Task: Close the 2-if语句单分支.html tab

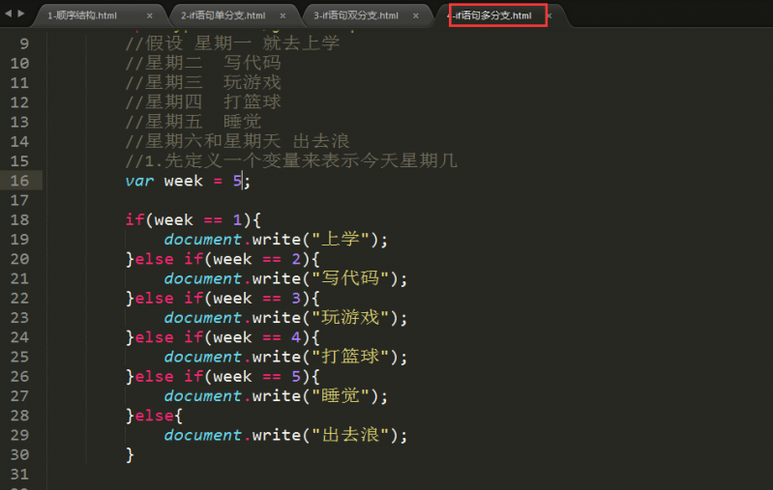Action: (x=282, y=16)
